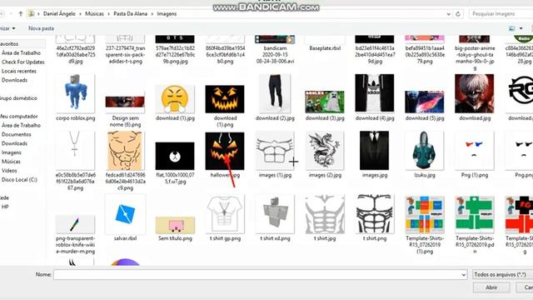Create a folder with Nova pasta

tap(41, 28)
